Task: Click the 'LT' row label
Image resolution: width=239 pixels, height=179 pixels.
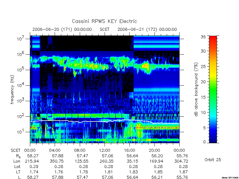Action: tap(18, 172)
